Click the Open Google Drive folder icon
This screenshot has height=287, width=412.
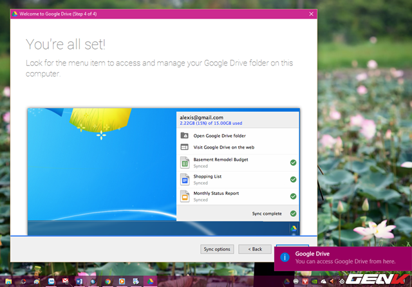click(x=184, y=136)
